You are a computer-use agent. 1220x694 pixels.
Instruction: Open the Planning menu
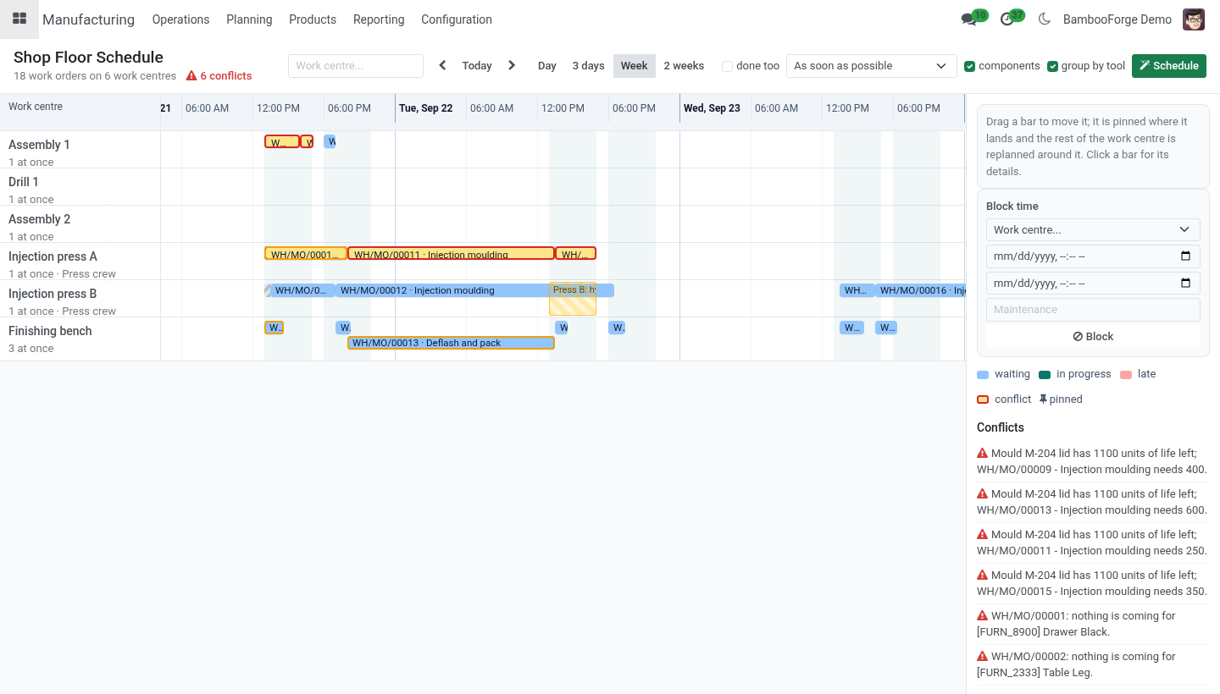(x=249, y=19)
